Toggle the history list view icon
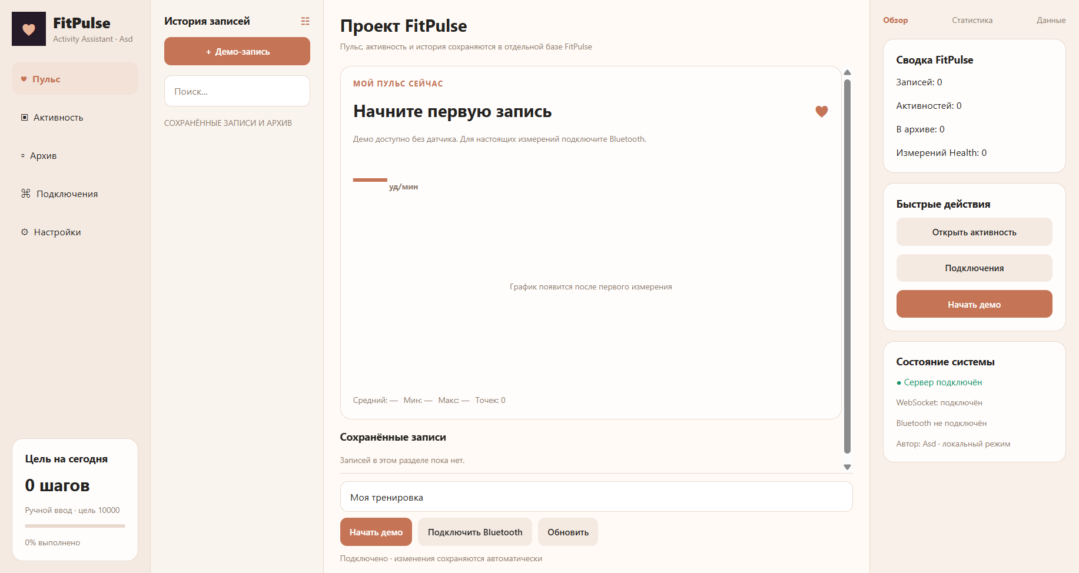This screenshot has width=1079, height=573. [x=305, y=21]
